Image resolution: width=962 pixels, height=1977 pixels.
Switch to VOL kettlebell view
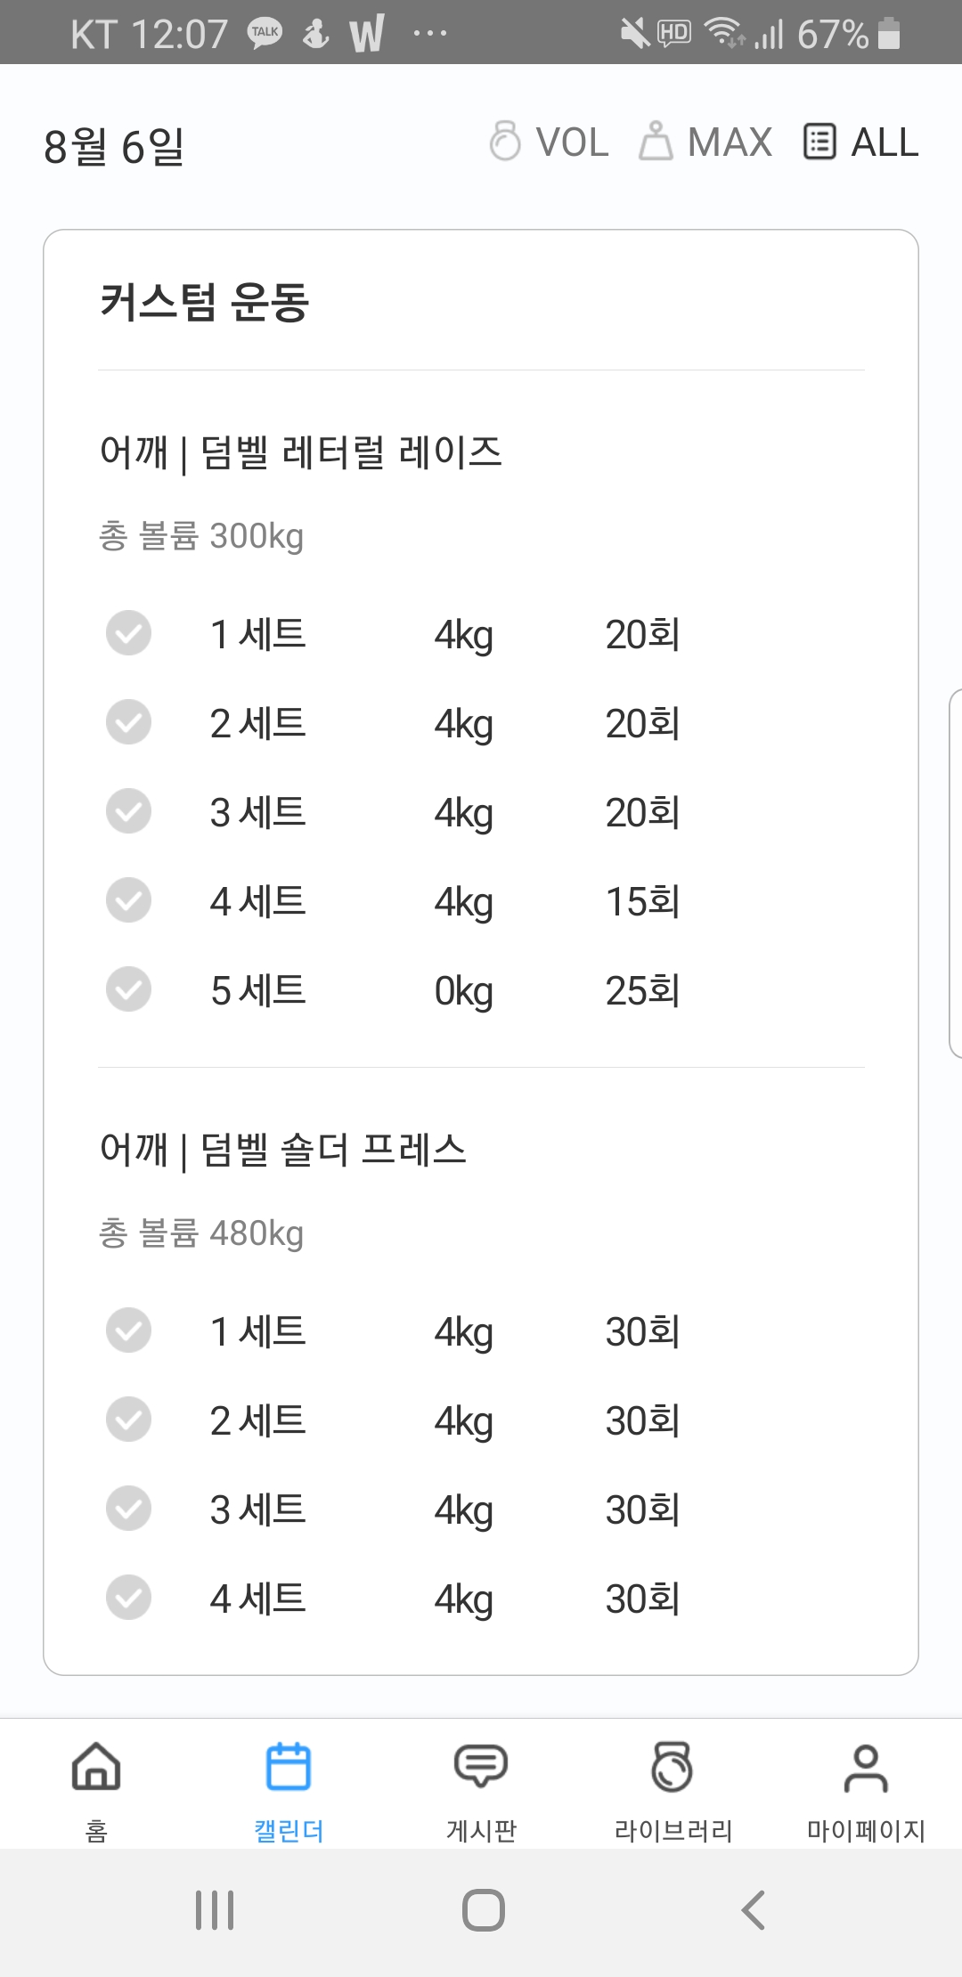click(x=549, y=142)
